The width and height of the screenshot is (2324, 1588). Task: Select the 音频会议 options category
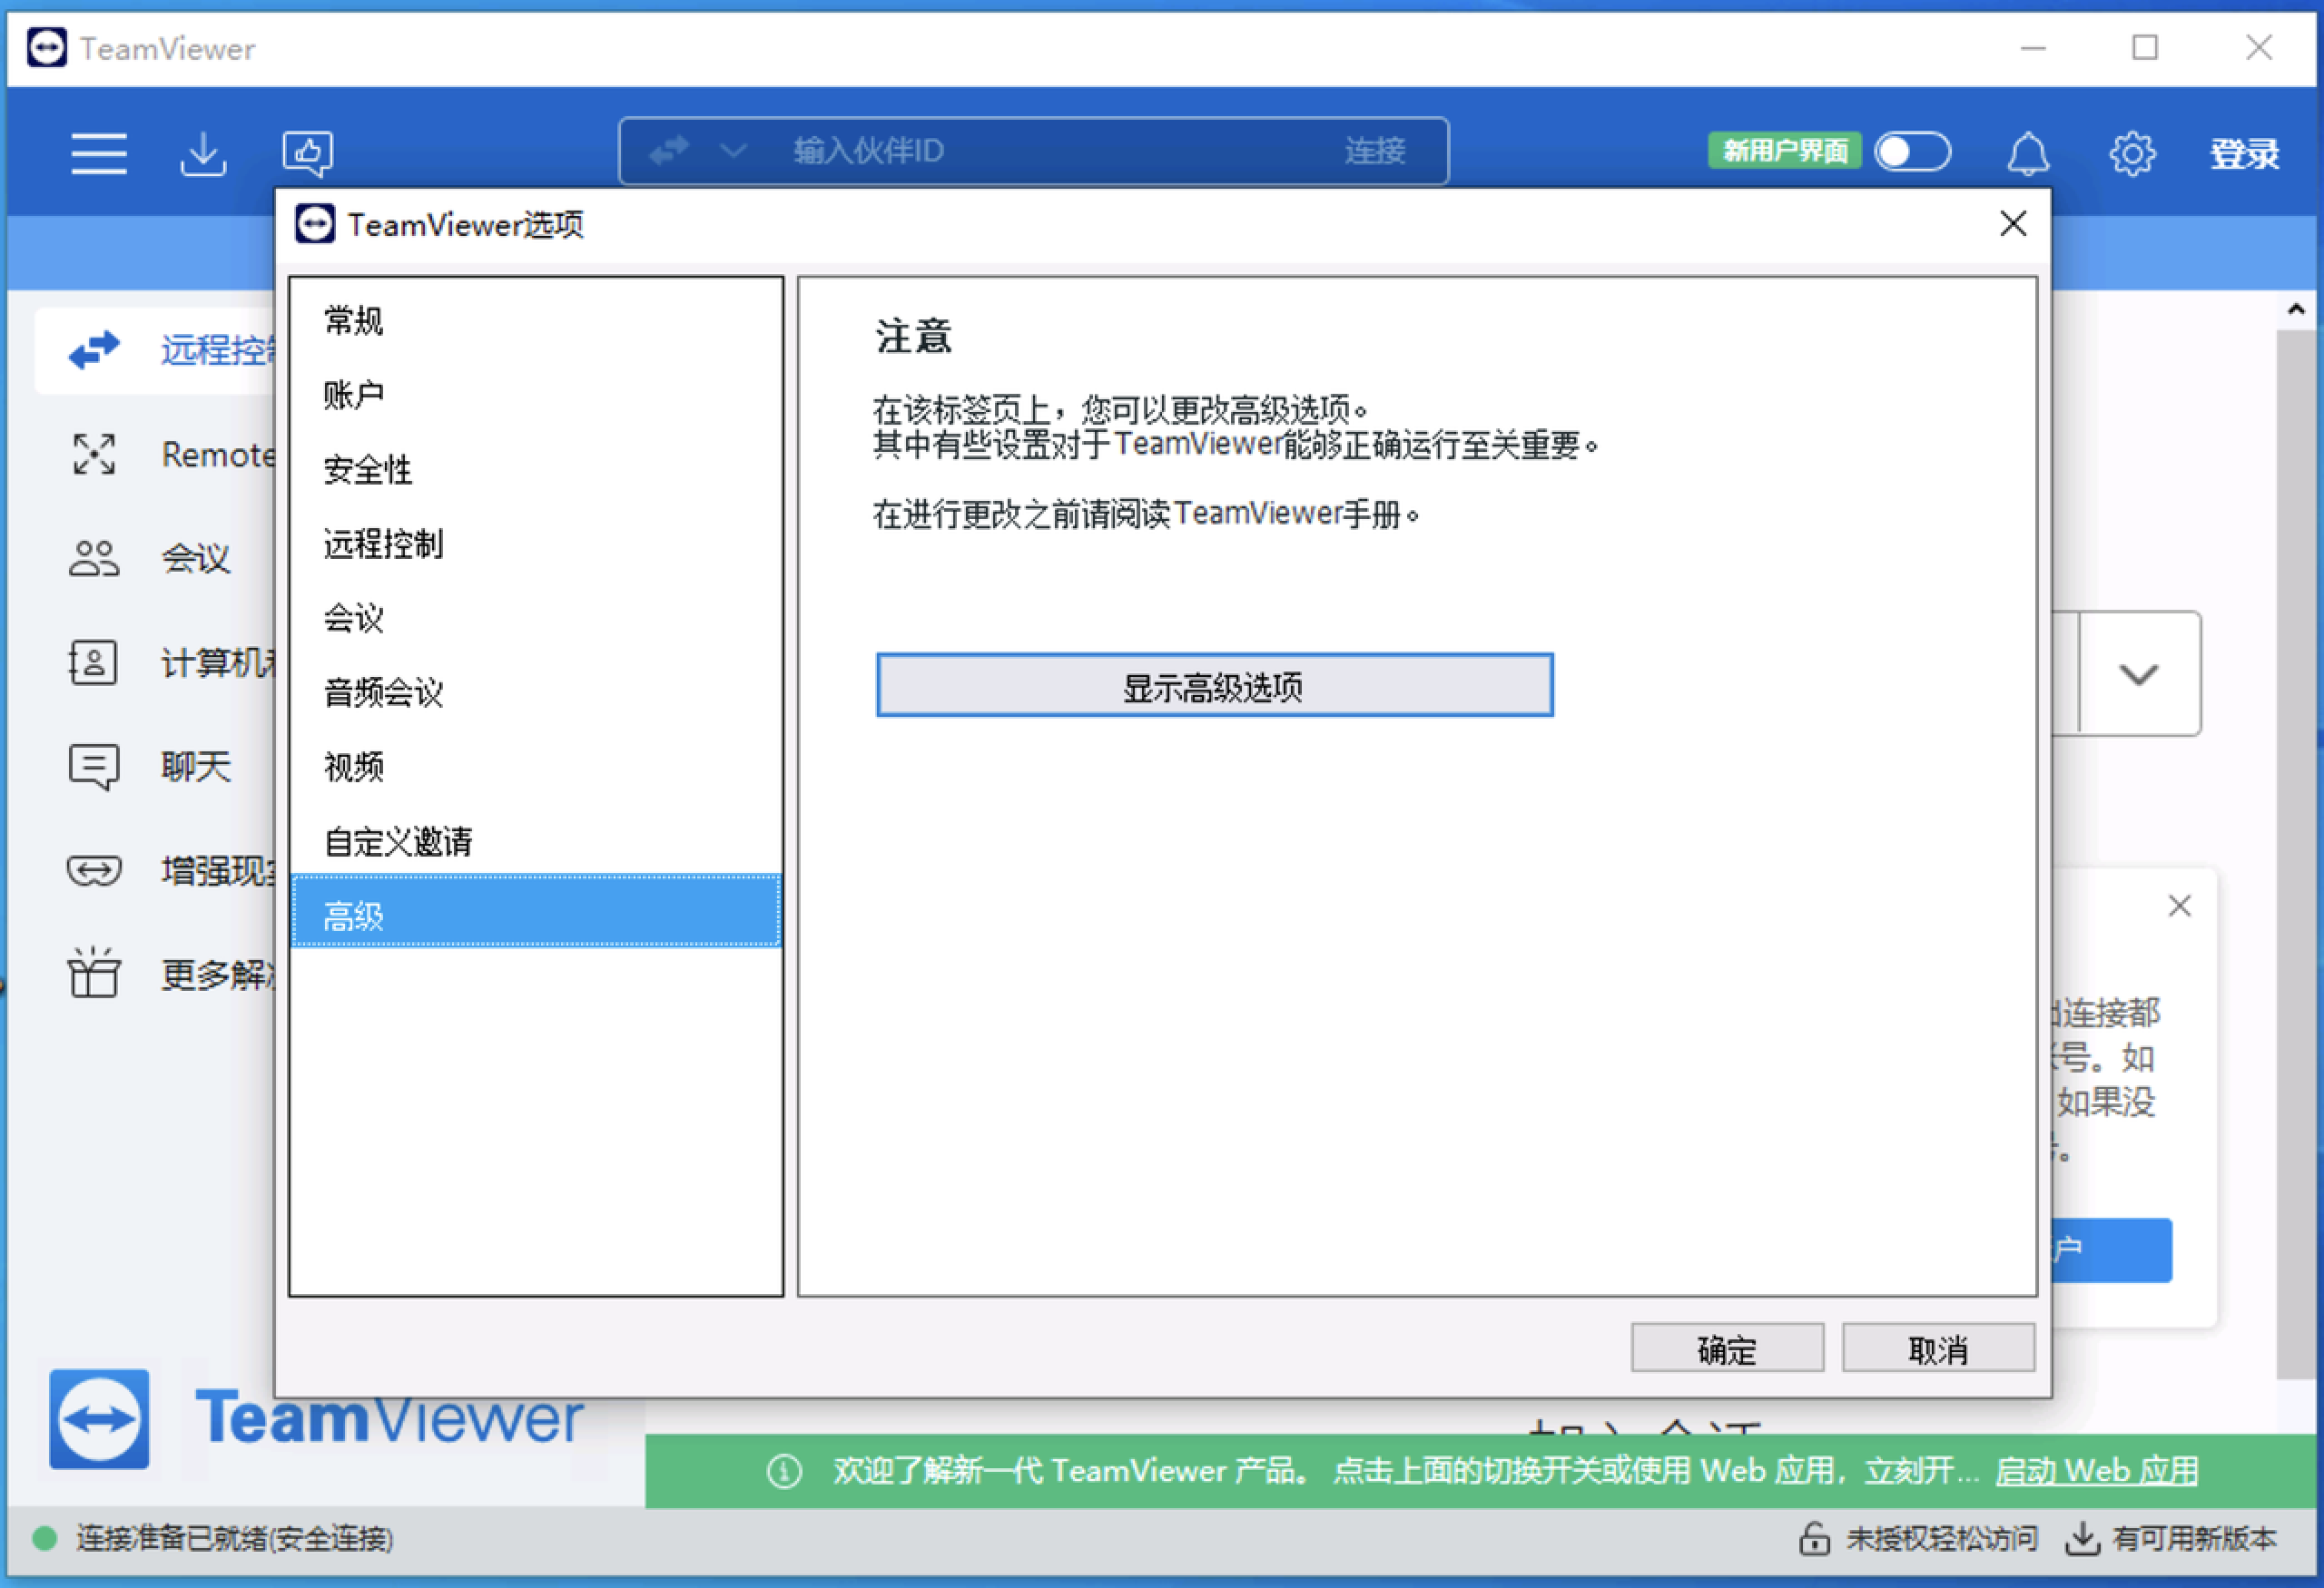pos(536,692)
